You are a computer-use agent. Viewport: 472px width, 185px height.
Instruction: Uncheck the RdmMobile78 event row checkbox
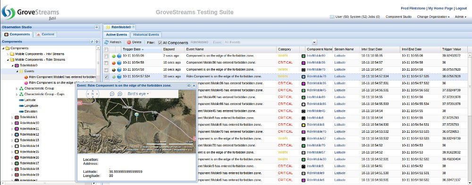(106, 77)
